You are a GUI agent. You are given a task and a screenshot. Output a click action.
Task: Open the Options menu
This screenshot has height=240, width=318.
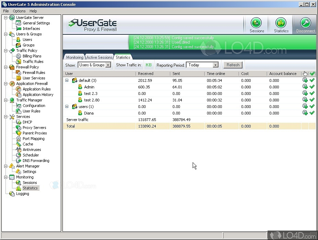coord(19,11)
